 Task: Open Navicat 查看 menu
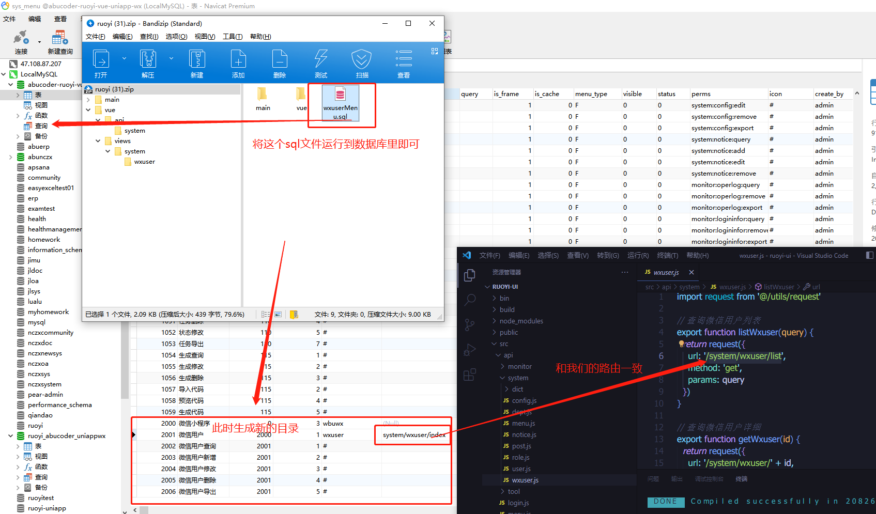click(60, 19)
